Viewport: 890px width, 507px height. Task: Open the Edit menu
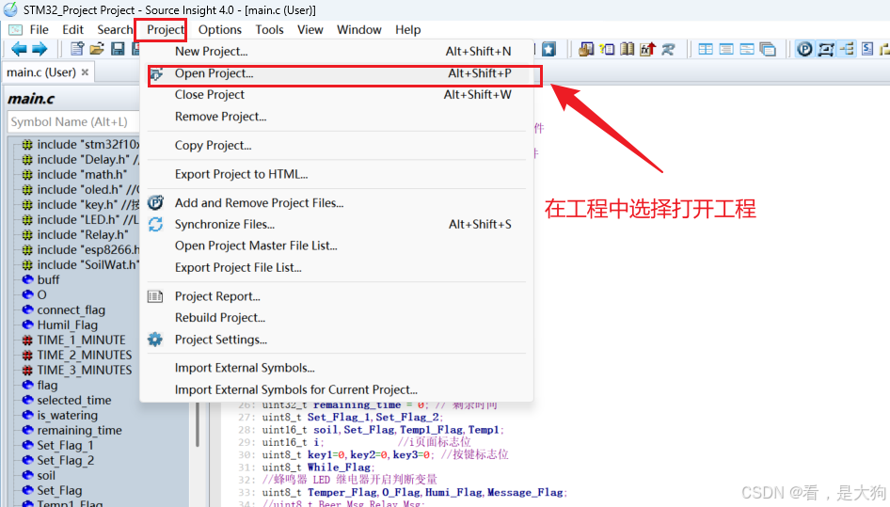pyautogui.click(x=72, y=29)
